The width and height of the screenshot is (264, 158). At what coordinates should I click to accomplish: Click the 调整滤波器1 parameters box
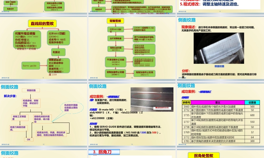pos(58,66)
